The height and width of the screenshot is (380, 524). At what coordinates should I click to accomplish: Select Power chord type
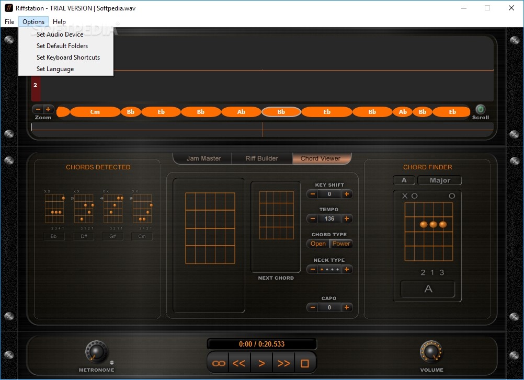[341, 244]
